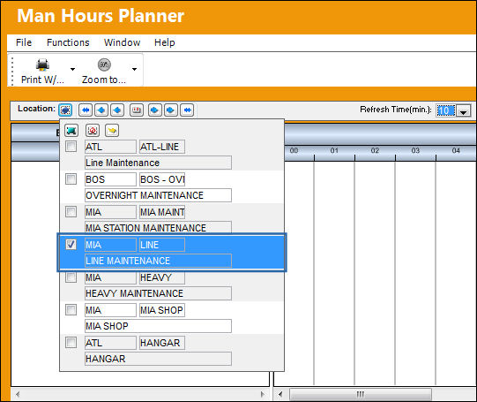
Task: Click the red deselect icon in location popup
Action: pos(93,131)
